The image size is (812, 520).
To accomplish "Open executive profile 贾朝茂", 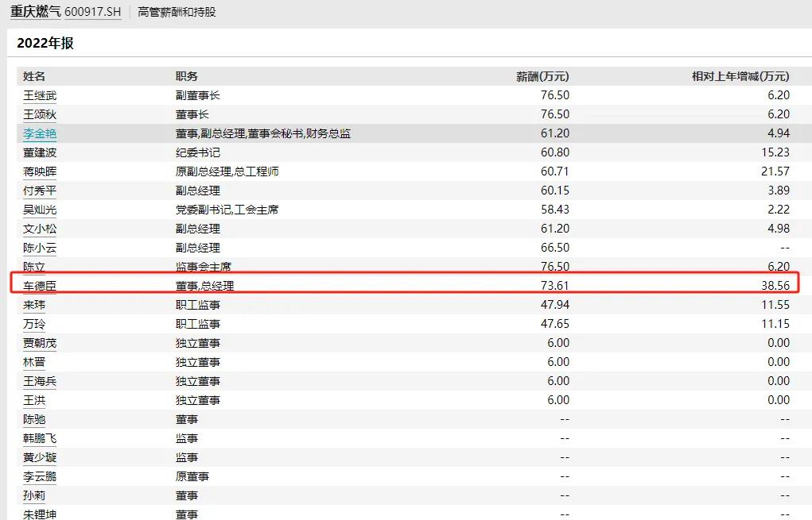I will click(x=40, y=343).
